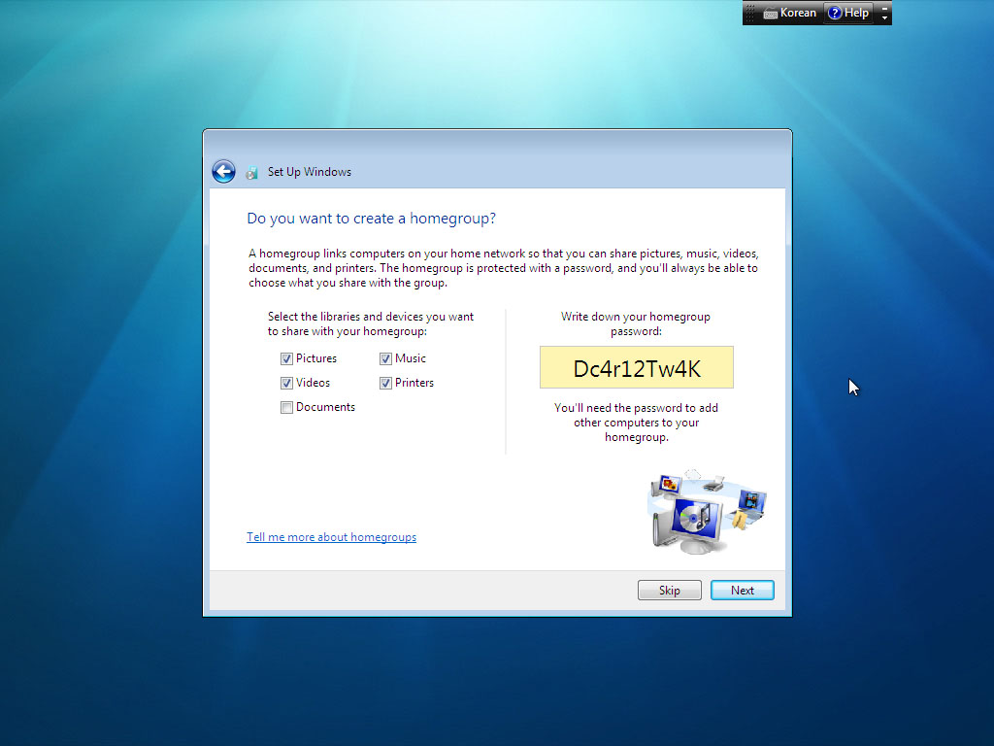Uncheck the Music checkbox
Image resolution: width=994 pixels, height=746 pixels.
point(385,359)
